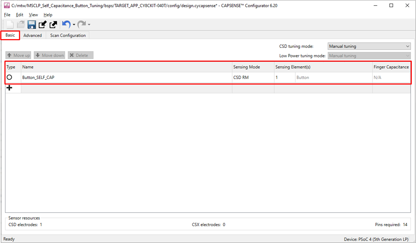Click the Name column header

[x=126, y=67]
